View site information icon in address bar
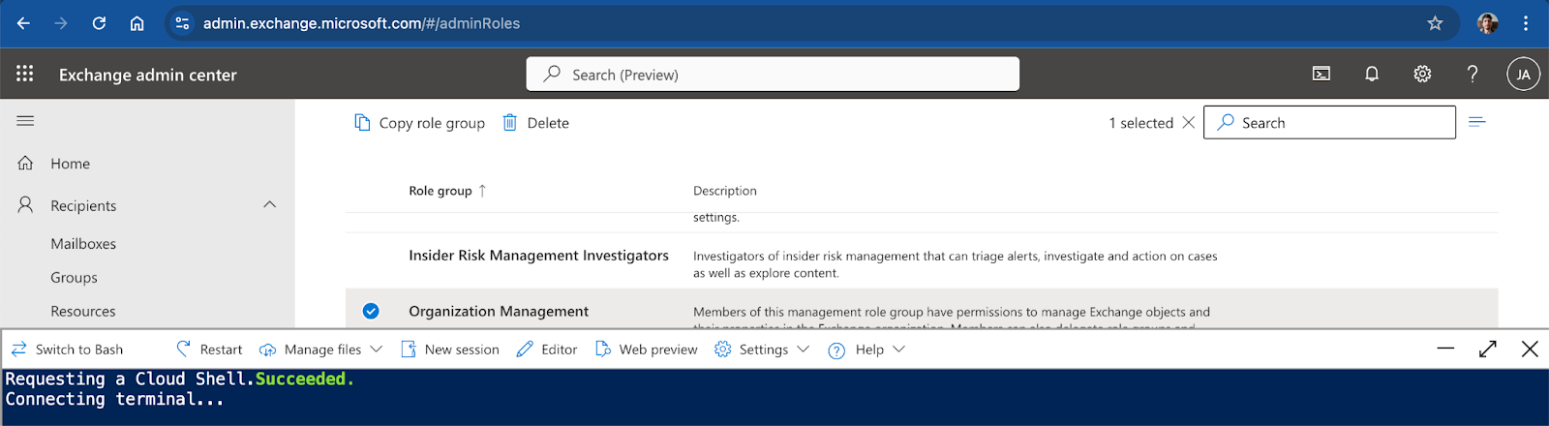This screenshot has height=426, width=1549. (x=182, y=23)
